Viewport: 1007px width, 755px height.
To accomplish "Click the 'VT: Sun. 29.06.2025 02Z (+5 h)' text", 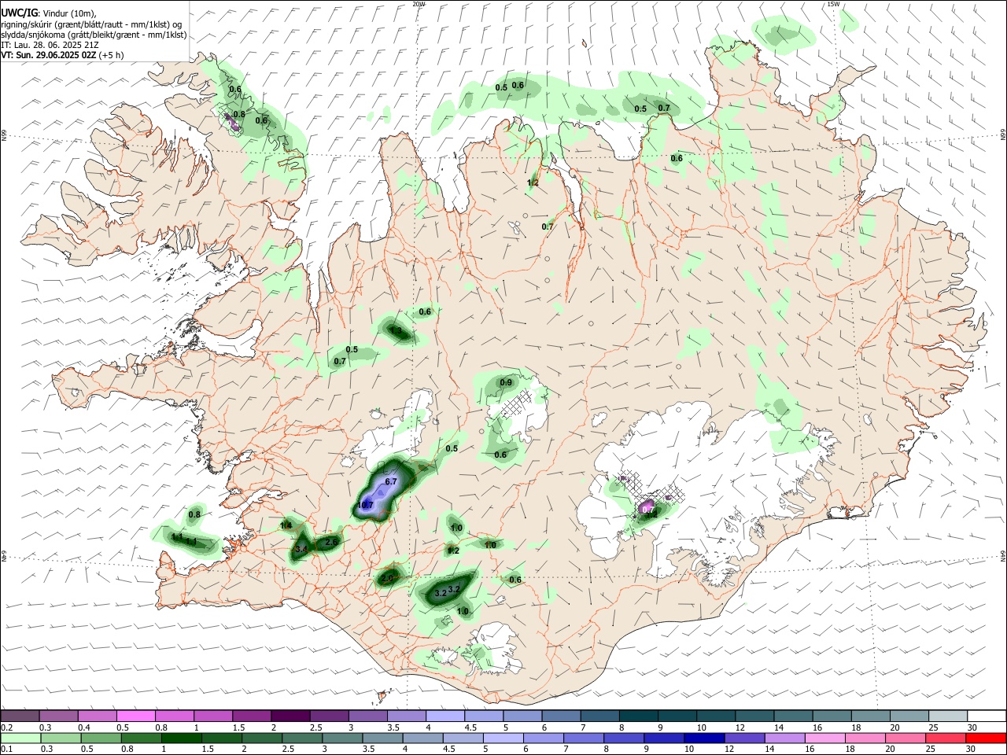I will [x=62, y=55].
